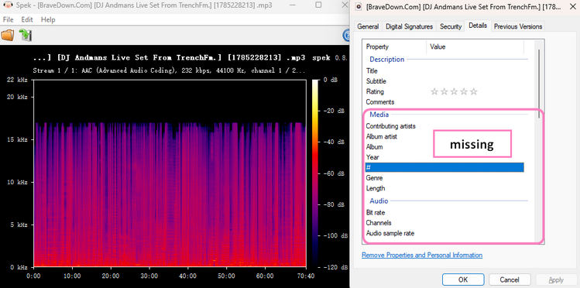Click the OK button
Image resolution: width=580 pixels, height=288 pixels.
click(463, 279)
